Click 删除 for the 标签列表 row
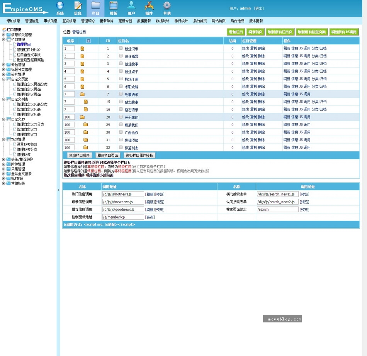 (x=261, y=147)
